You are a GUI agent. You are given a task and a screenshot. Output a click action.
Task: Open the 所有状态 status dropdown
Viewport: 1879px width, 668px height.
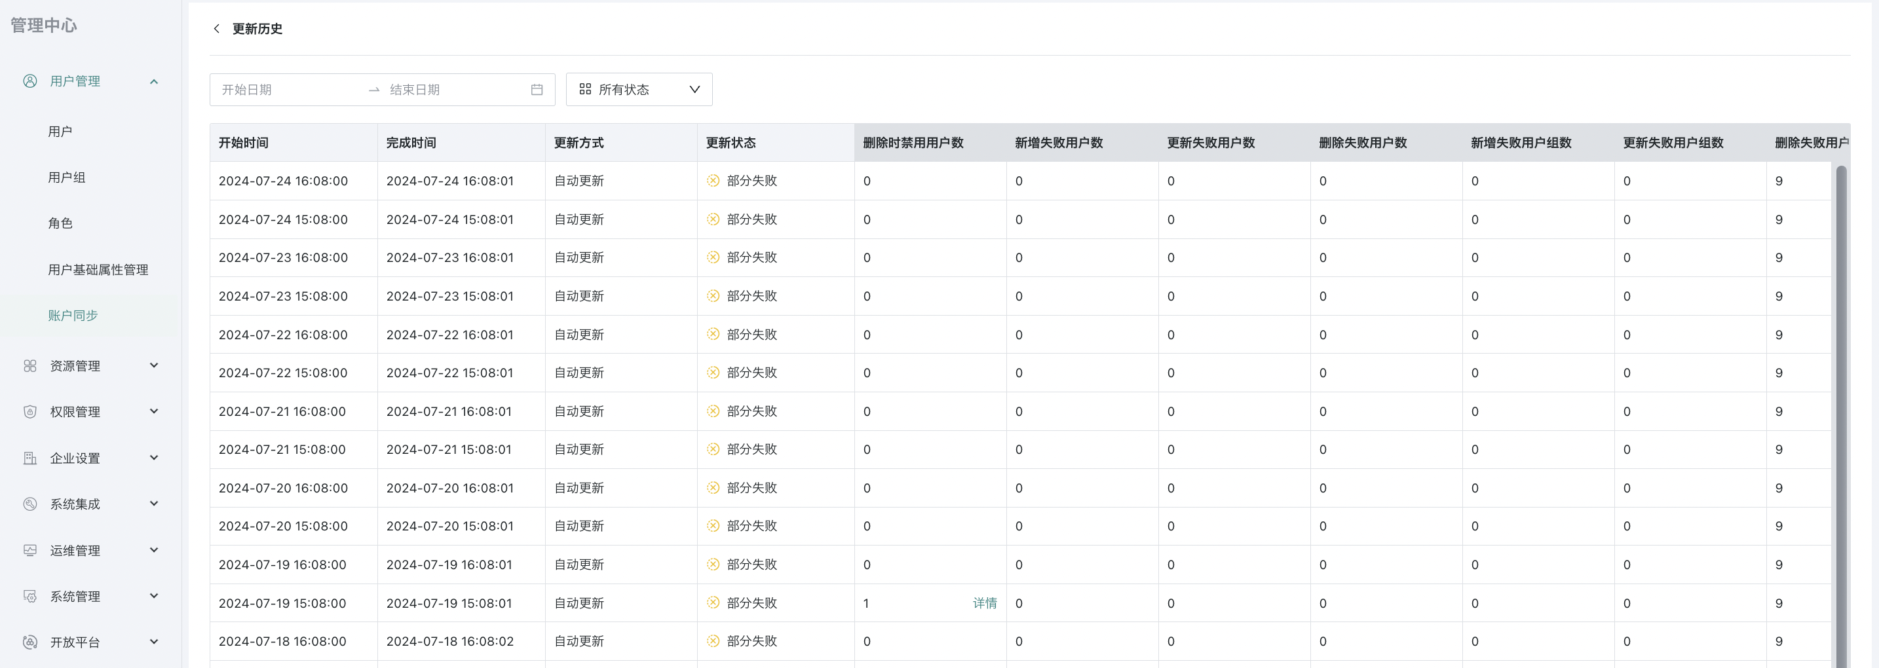pyautogui.click(x=639, y=90)
